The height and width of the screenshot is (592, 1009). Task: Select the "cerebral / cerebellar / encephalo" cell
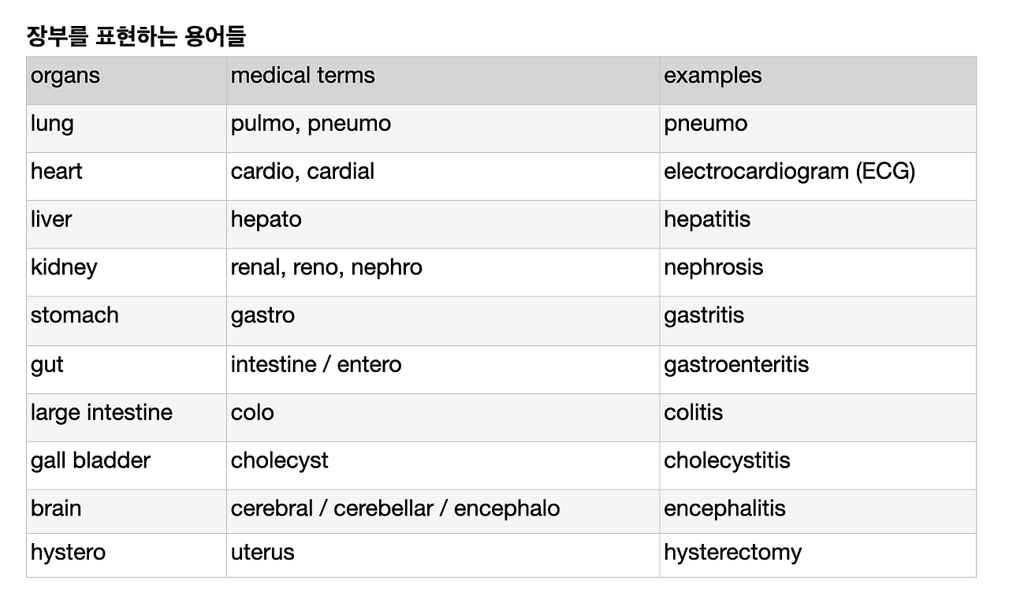tap(395, 509)
